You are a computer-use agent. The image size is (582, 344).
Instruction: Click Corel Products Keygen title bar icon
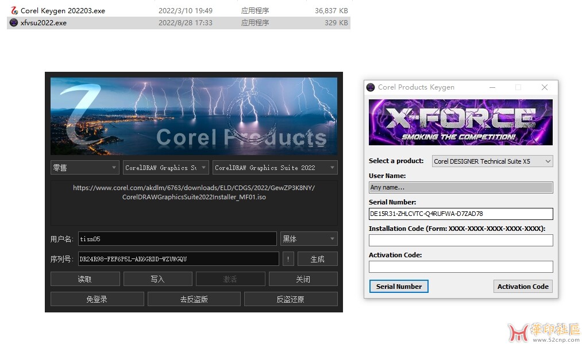click(x=371, y=87)
